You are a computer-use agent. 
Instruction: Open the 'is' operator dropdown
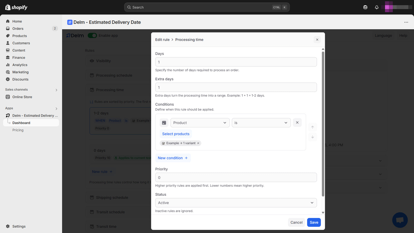pos(261,123)
